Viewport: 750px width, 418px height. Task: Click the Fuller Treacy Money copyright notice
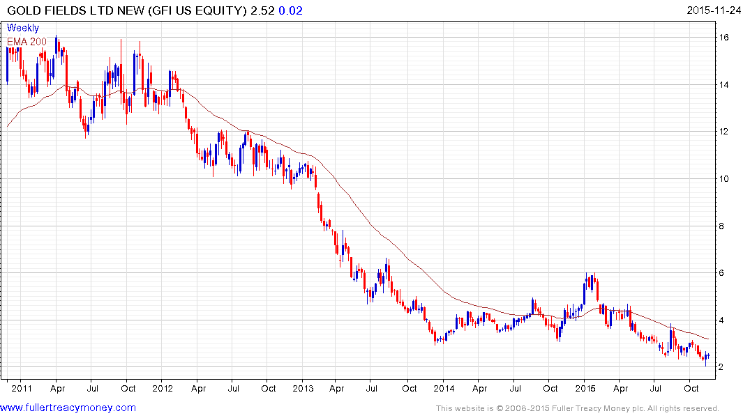click(x=576, y=408)
